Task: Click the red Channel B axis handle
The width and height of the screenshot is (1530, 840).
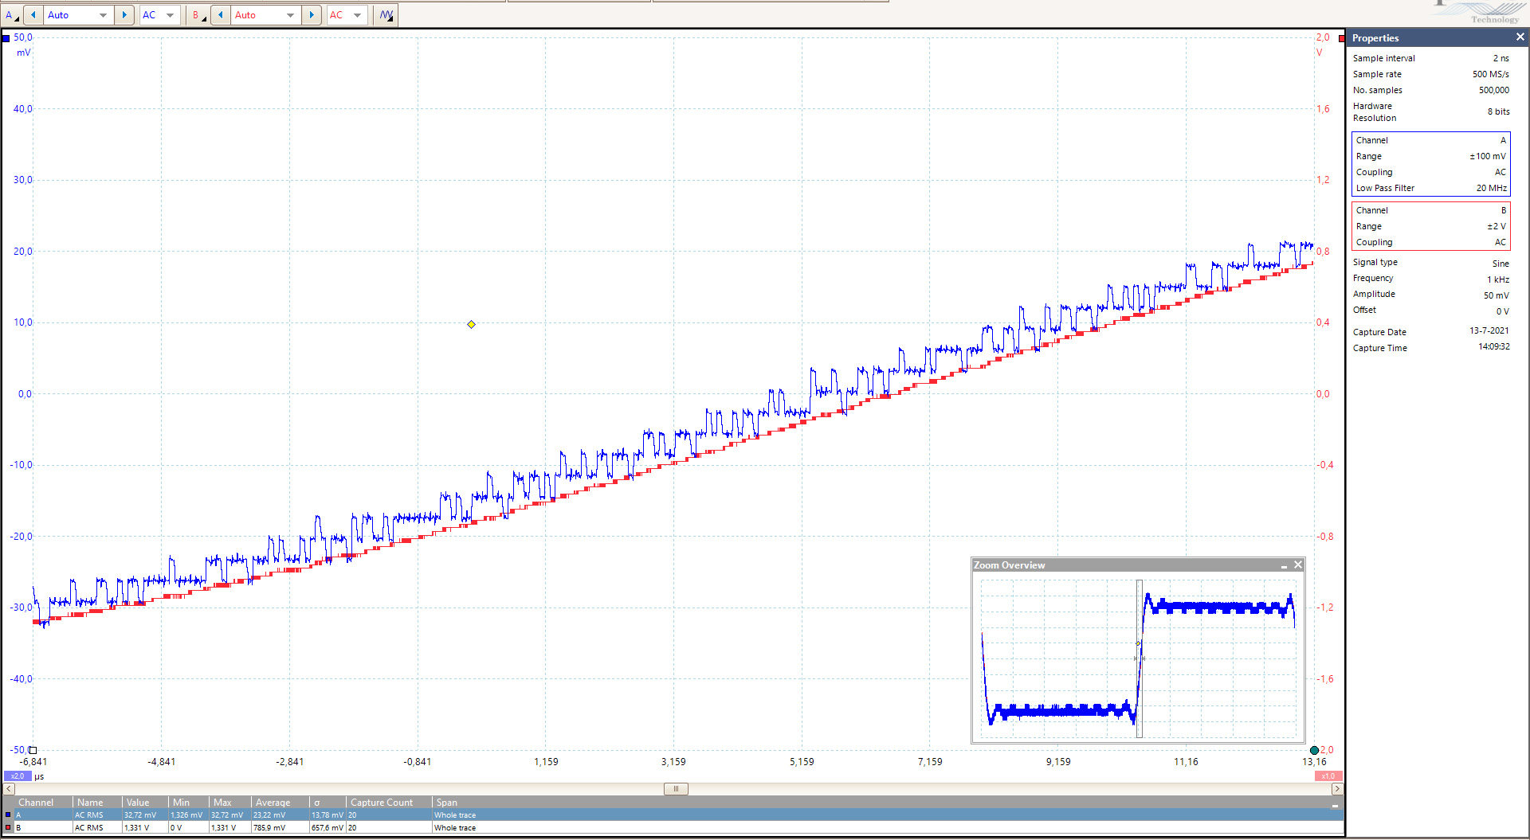Action: 1342,37
